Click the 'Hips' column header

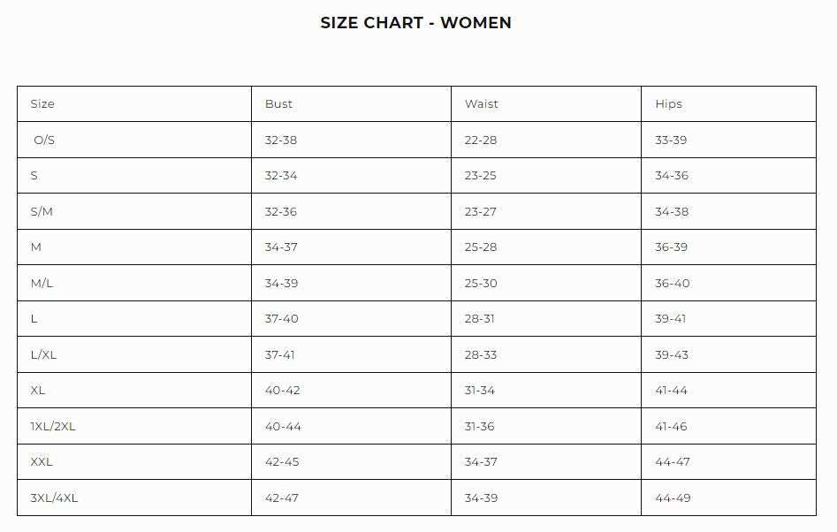[668, 104]
